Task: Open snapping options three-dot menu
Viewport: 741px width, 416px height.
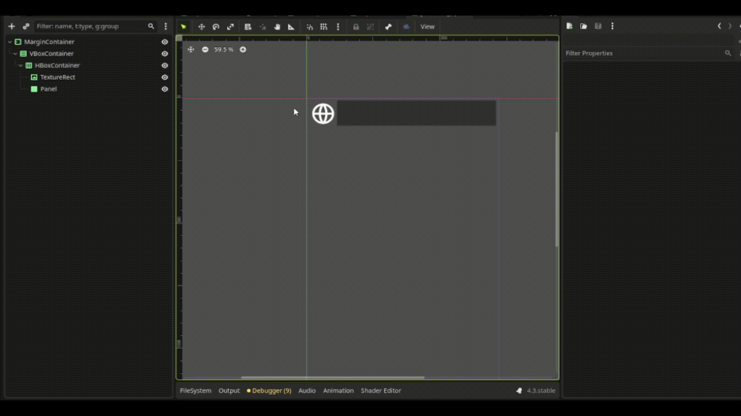Action: 338,27
